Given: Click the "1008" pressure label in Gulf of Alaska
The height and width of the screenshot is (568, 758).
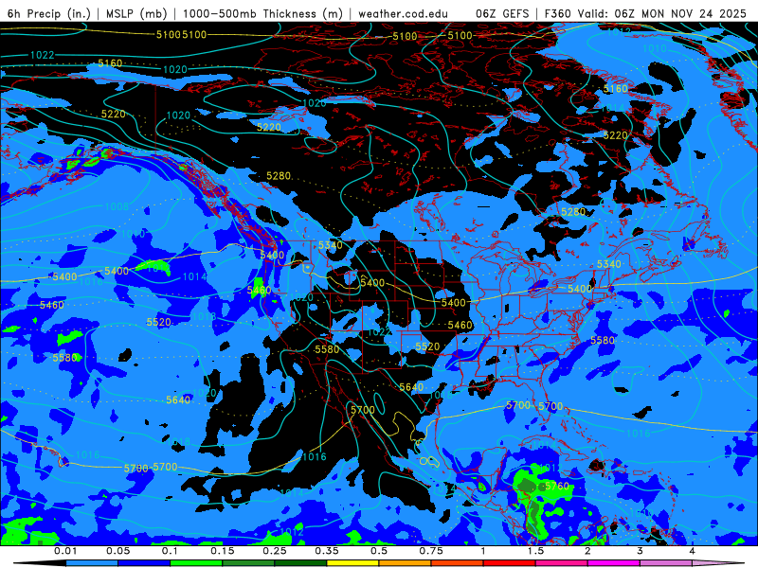Looking at the screenshot, I should coord(117,206).
